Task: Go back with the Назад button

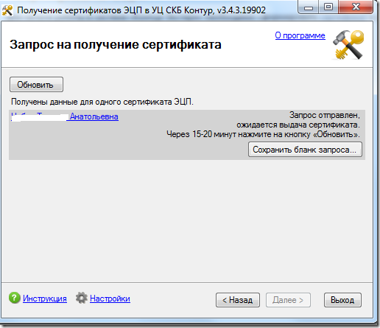Action: 238,300
